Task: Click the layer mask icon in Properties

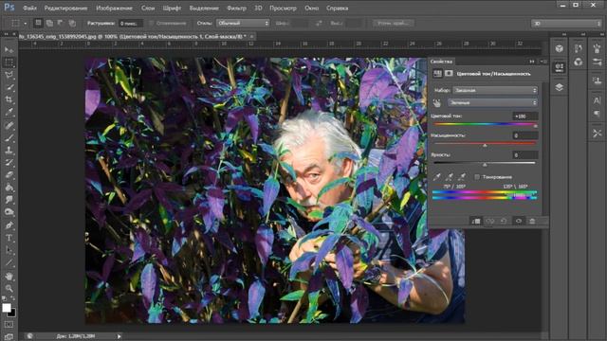Action: [x=449, y=73]
